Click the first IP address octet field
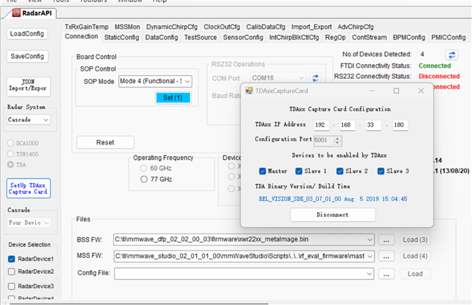Viewport: 472px width, 305px height. [322, 125]
